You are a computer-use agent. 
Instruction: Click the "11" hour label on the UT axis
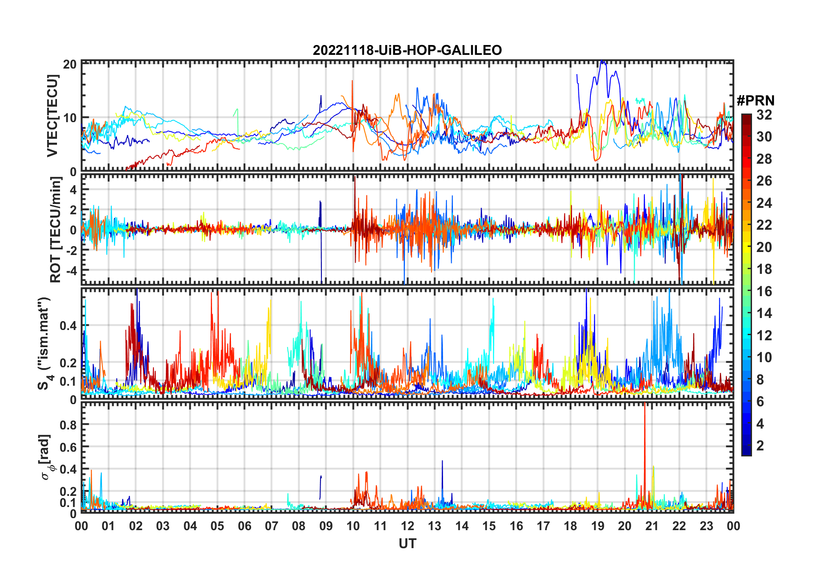pyautogui.click(x=381, y=526)
